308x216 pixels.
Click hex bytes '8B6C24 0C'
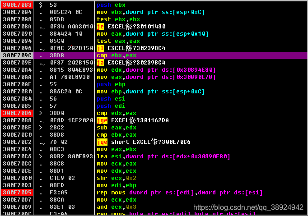coord(66,92)
